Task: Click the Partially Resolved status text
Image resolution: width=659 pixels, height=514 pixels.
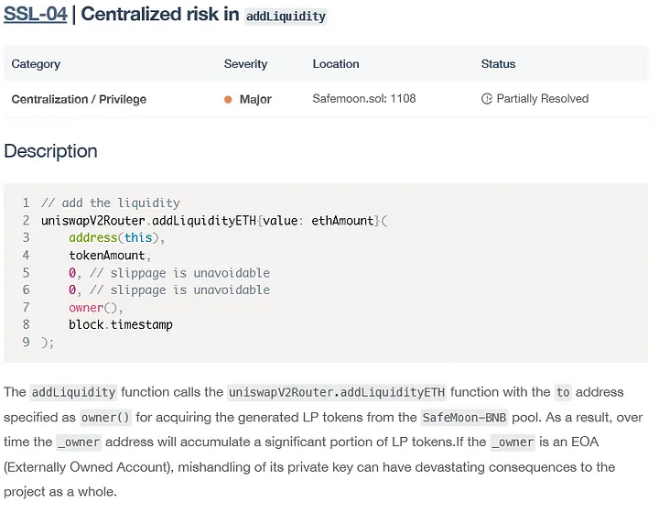Action: pyautogui.click(x=543, y=98)
